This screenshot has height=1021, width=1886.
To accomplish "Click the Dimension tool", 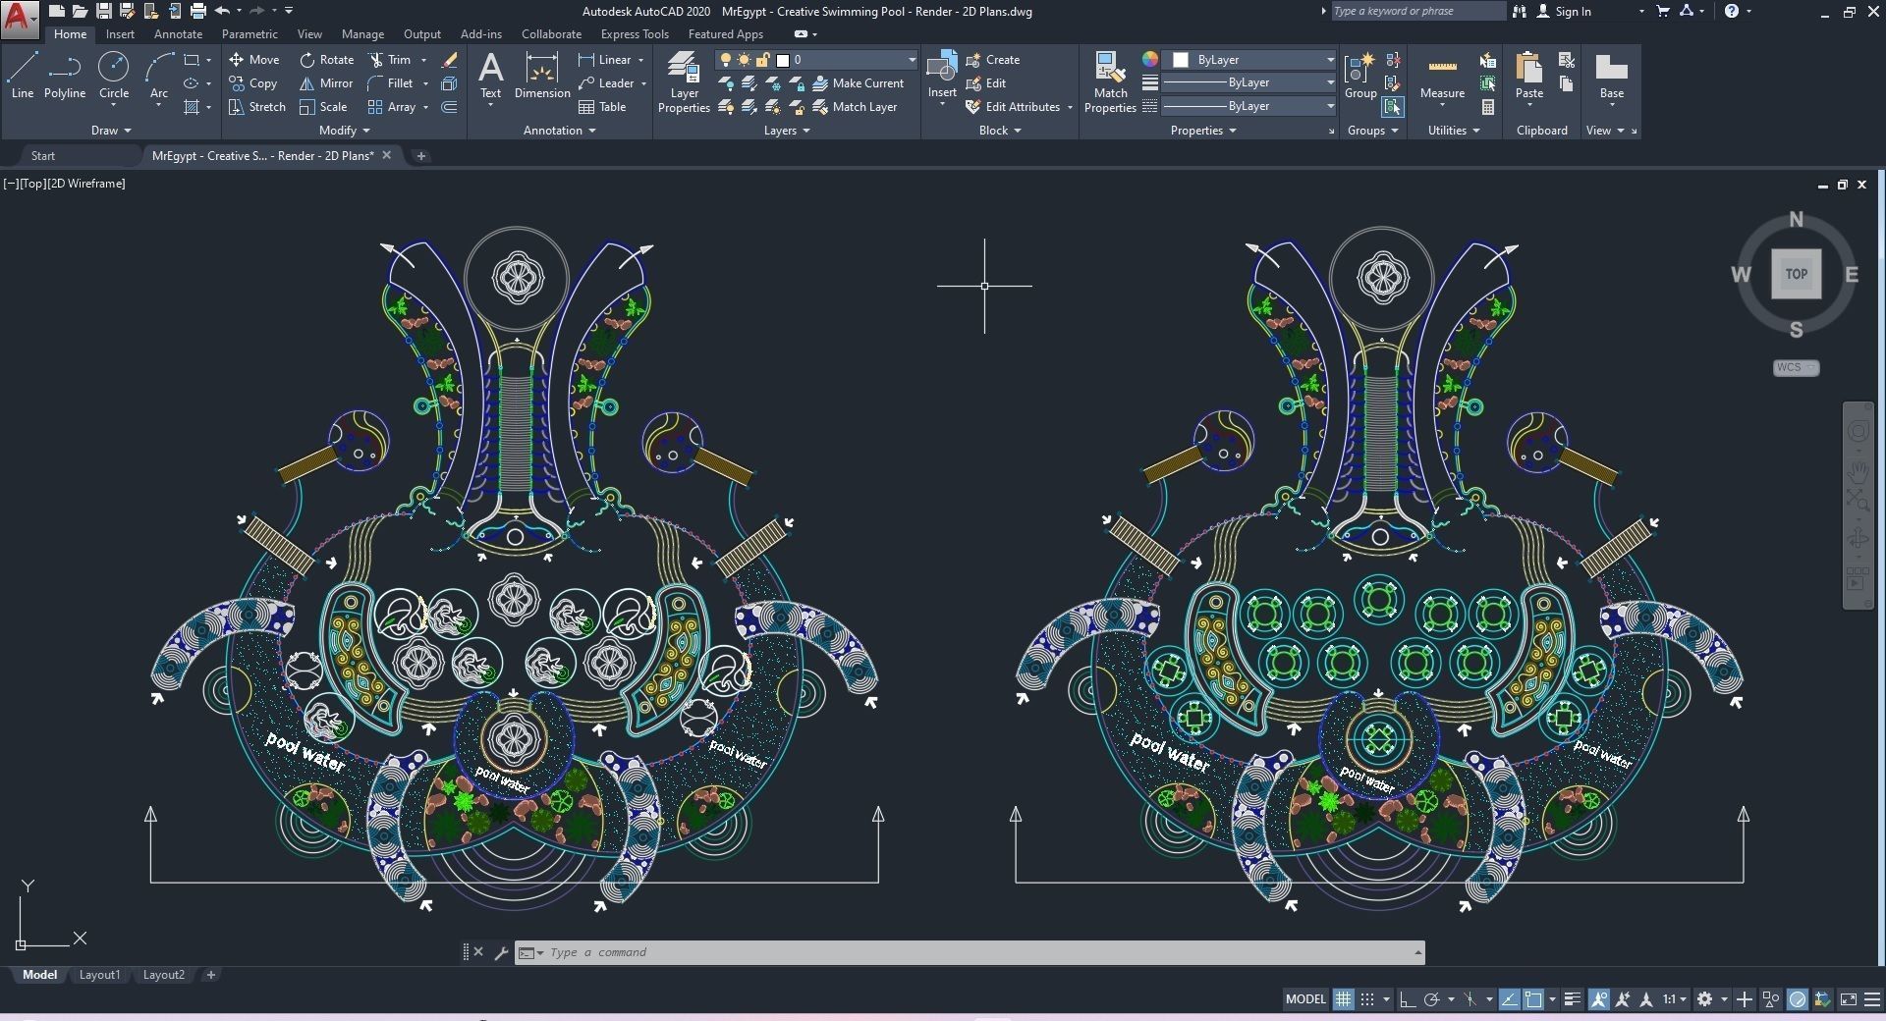I will (x=542, y=76).
